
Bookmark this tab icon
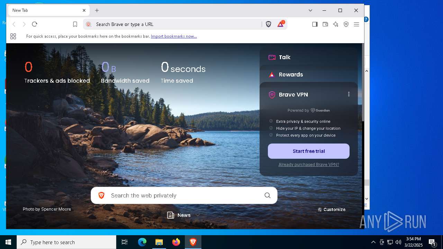75,24
